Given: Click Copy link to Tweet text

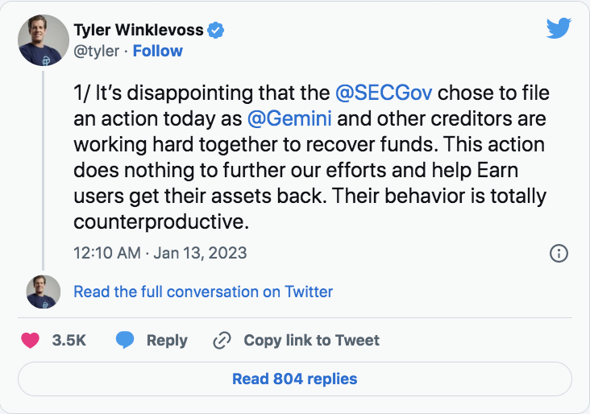Looking at the screenshot, I should point(311,340).
